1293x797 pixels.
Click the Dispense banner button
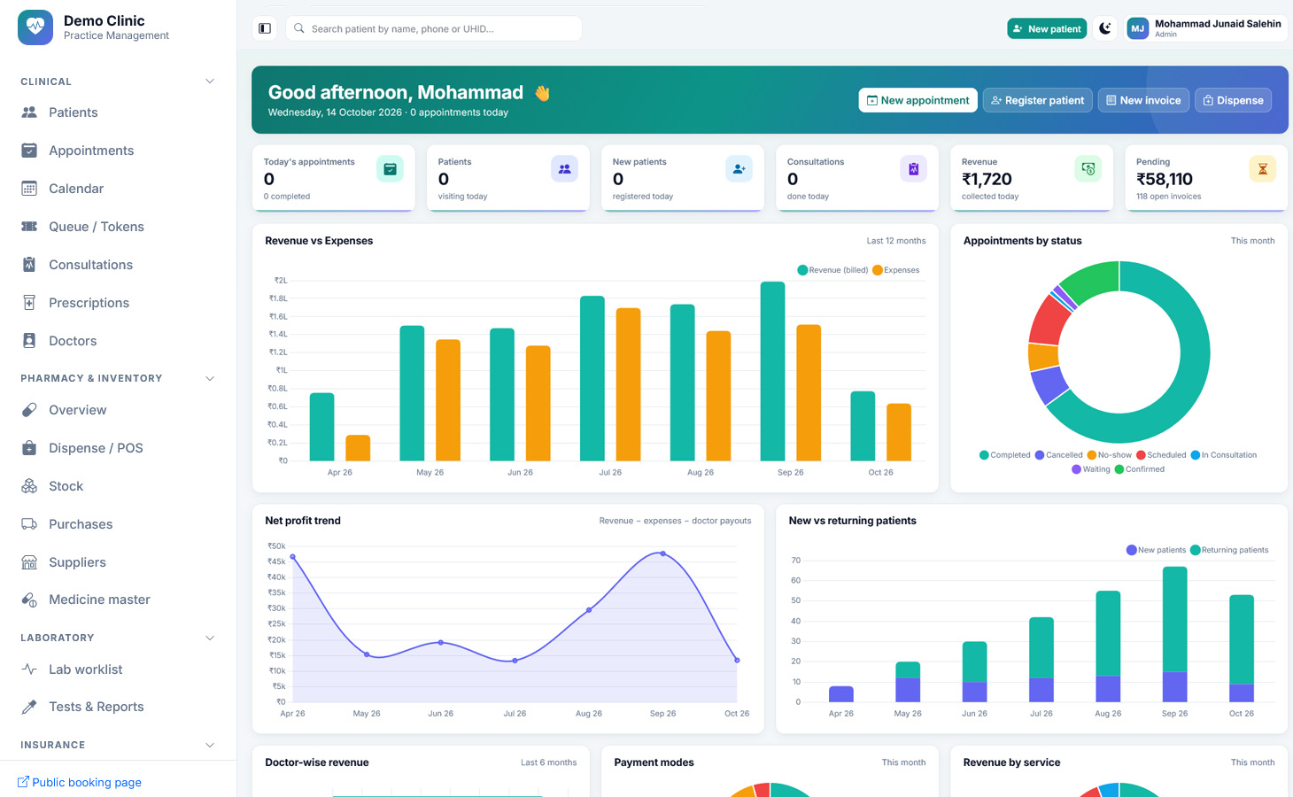click(x=1233, y=100)
